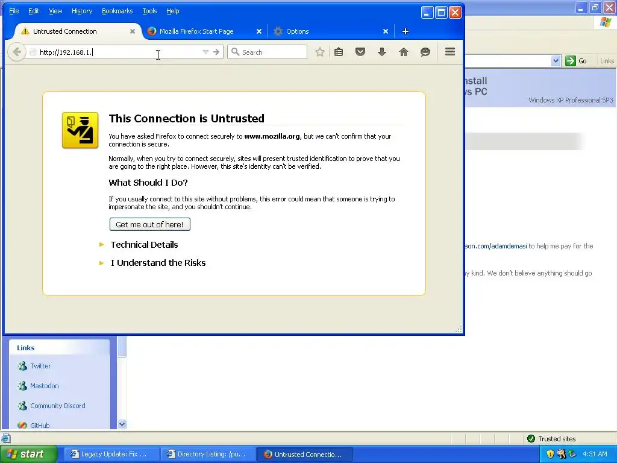
Task: Click the GitHub link in Links panel
Action: pos(40,426)
